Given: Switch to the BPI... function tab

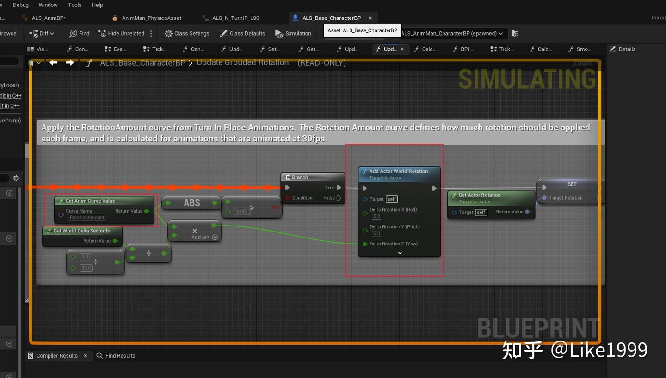Looking at the screenshot, I should tap(462, 49).
